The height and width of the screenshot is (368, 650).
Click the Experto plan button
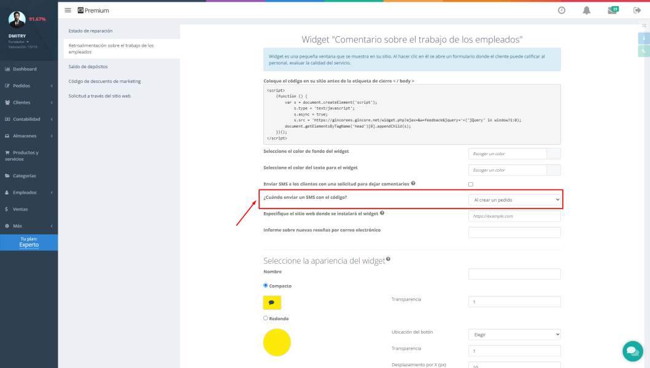[x=29, y=242]
